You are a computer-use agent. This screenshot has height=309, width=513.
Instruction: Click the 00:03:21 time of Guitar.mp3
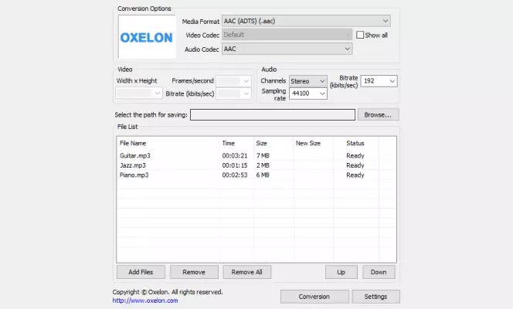pyautogui.click(x=235, y=155)
